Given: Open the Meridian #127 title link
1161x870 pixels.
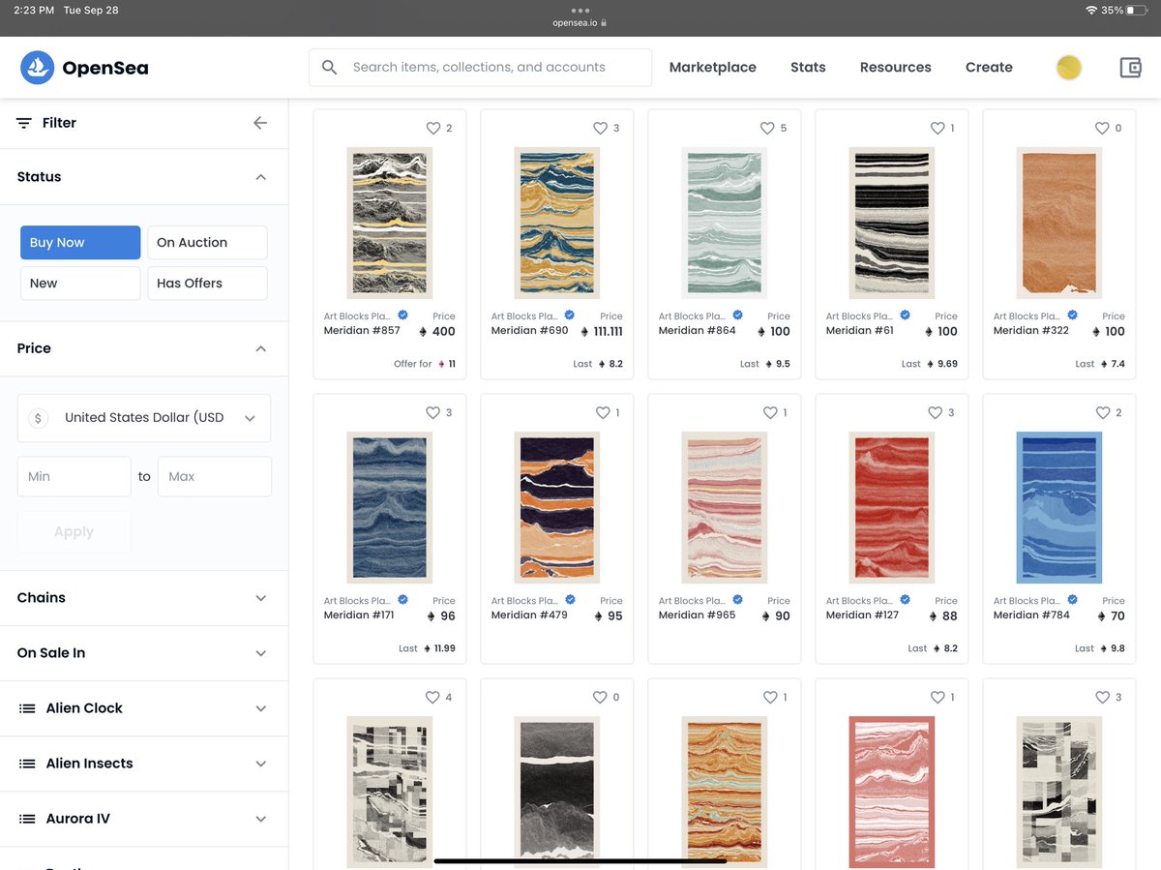Looking at the screenshot, I should [x=863, y=615].
